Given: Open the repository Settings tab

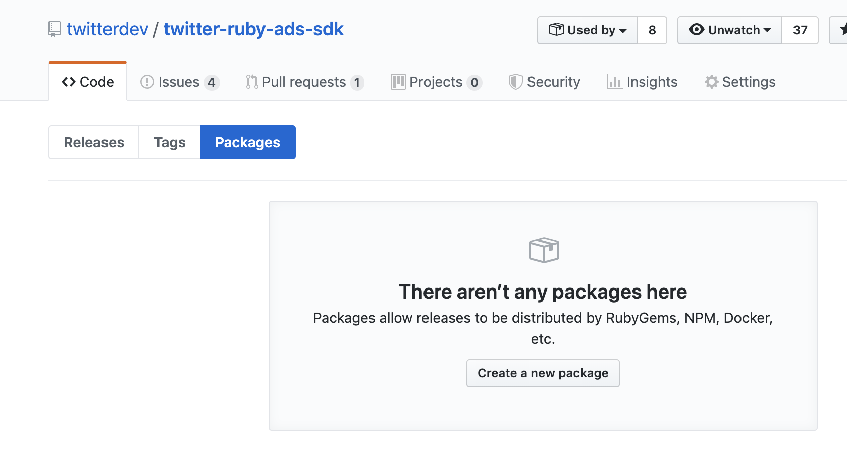Looking at the screenshot, I should point(740,82).
